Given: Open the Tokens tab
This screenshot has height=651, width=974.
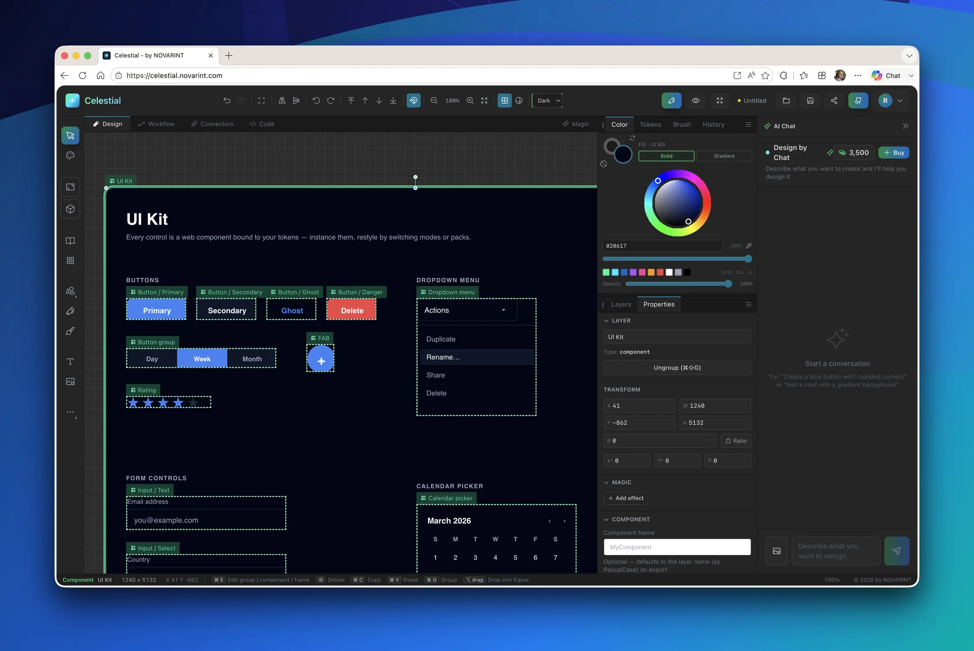Looking at the screenshot, I should (x=650, y=125).
